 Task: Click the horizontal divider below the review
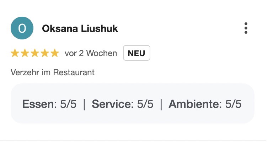(x=134, y=141)
